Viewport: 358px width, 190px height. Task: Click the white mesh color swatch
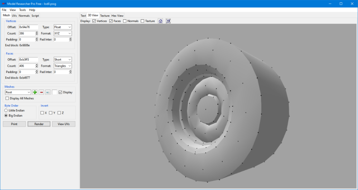tap(54, 92)
